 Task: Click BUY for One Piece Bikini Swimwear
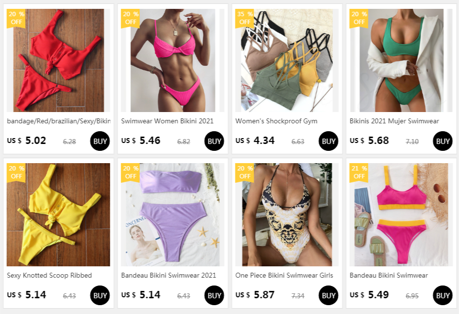click(328, 295)
